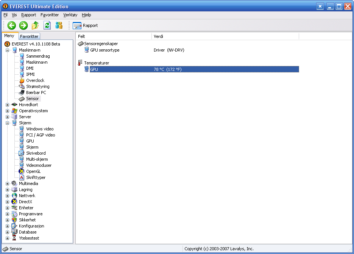Click the DirectX icon
This screenshot has width=354, height=254.
tap(14, 202)
